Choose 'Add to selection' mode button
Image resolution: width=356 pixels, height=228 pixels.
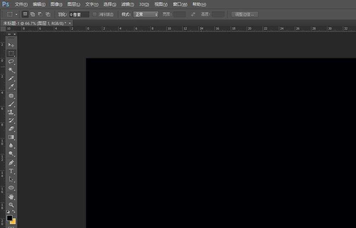(x=33, y=15)
